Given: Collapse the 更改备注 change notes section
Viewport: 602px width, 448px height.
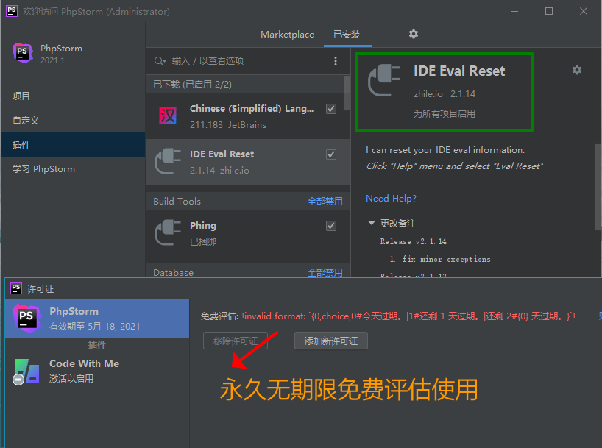Looking at the screenshot, I should point(371,223).
